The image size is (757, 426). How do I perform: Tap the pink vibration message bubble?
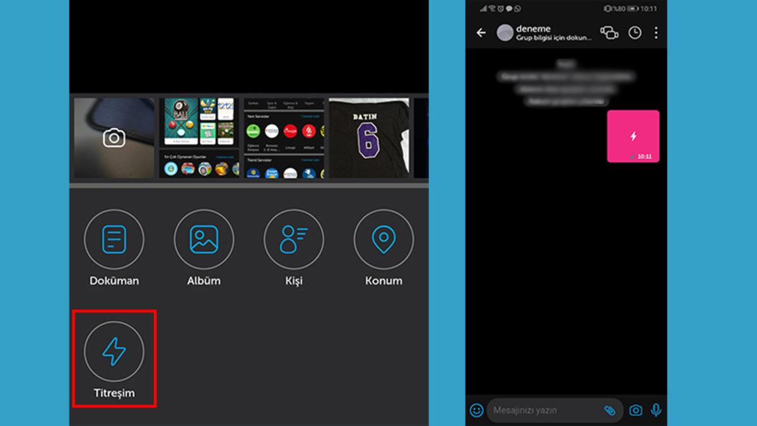click(x=633, y=136)
